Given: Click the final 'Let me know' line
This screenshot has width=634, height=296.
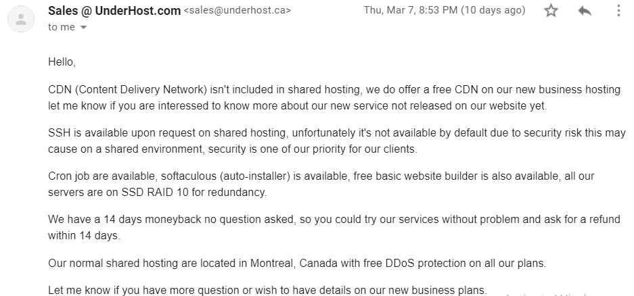Looking at the screenshot, I should click(x=268, y=290).
